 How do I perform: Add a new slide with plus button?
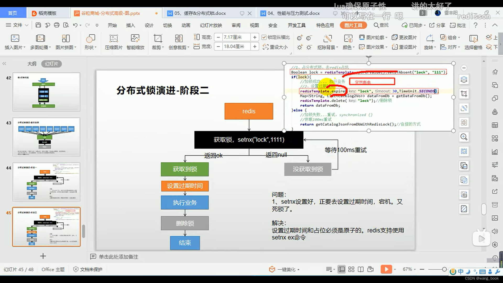click(x=43, y=256)
